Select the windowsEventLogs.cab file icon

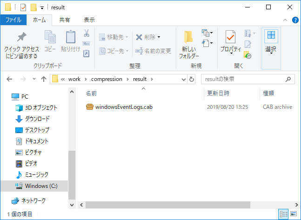pos(90,107)
